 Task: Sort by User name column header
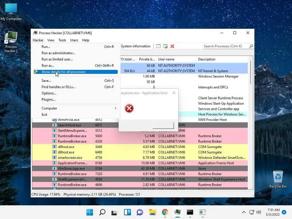[x=176, y=59]
